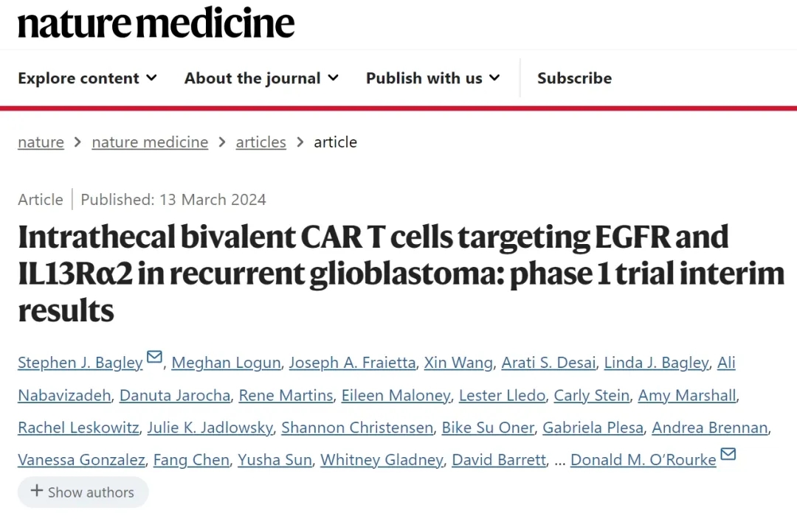
Task: Go to the nature breadcrumb link
Action: tap(41, 142)
